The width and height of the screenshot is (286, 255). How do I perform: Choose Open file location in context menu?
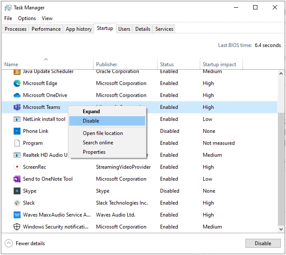[x=107, y=133]
